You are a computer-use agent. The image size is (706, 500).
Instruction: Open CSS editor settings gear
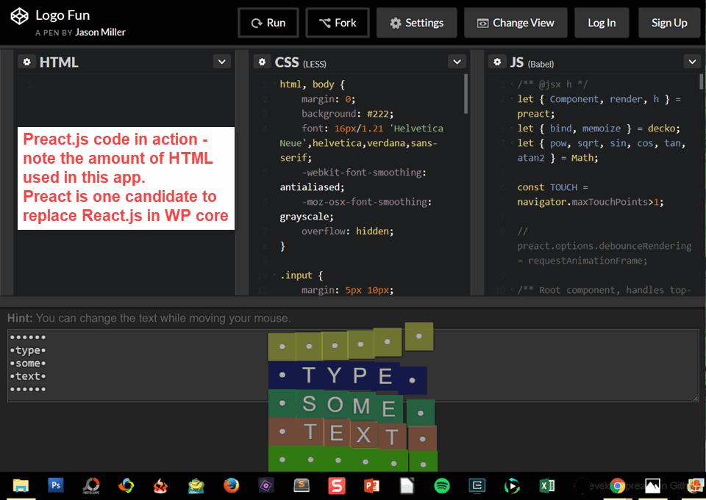click(x=262, y=62)
